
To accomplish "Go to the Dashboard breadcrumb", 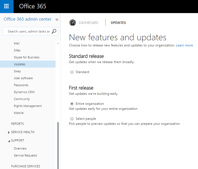I will 89,23.
